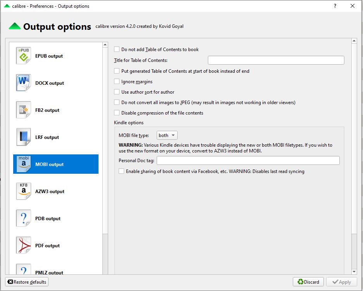Viewport: 363px width, 291px height.
Task: Close the Preferences window
Action: [x=353, y=6]
